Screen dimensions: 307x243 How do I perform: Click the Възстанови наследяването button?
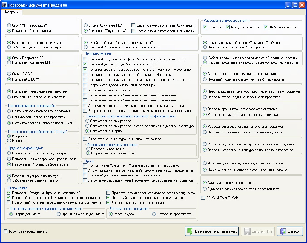tap(212, 231)
